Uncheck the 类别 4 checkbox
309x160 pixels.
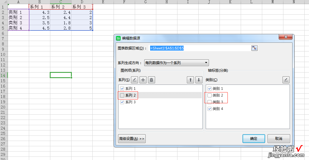210,109
